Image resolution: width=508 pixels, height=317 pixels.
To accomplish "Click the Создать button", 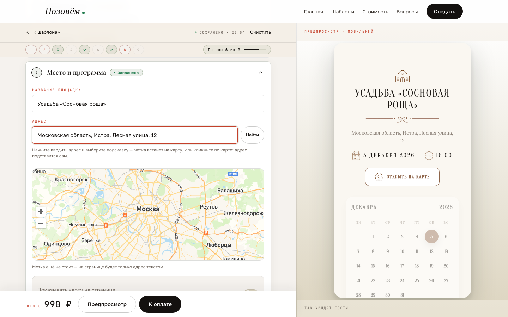I will pyautogui.click(x=445, y=11).
